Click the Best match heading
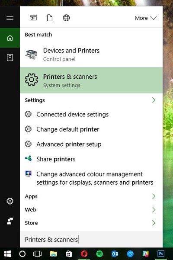 38,35
